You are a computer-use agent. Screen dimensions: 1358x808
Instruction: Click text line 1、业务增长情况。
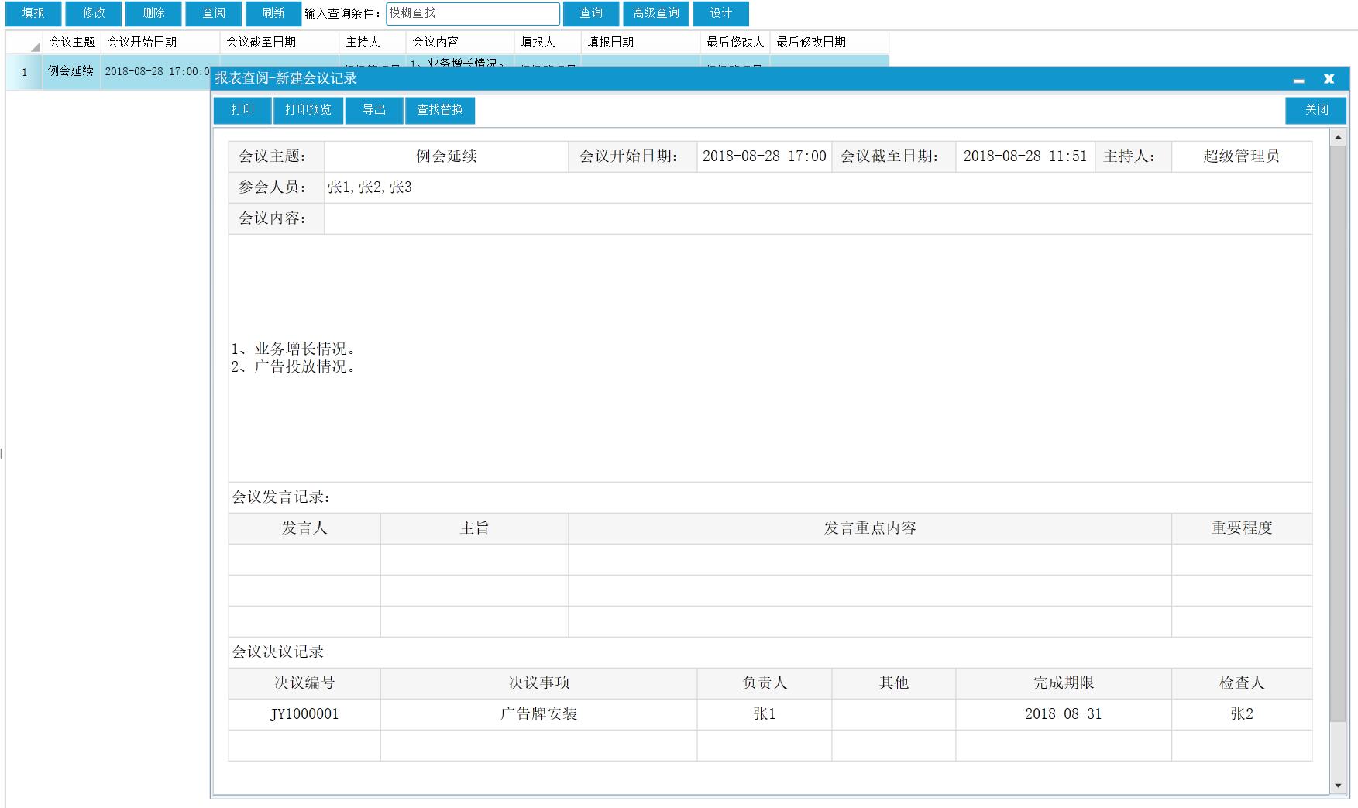pyautogui.click(x=295, y=349)
